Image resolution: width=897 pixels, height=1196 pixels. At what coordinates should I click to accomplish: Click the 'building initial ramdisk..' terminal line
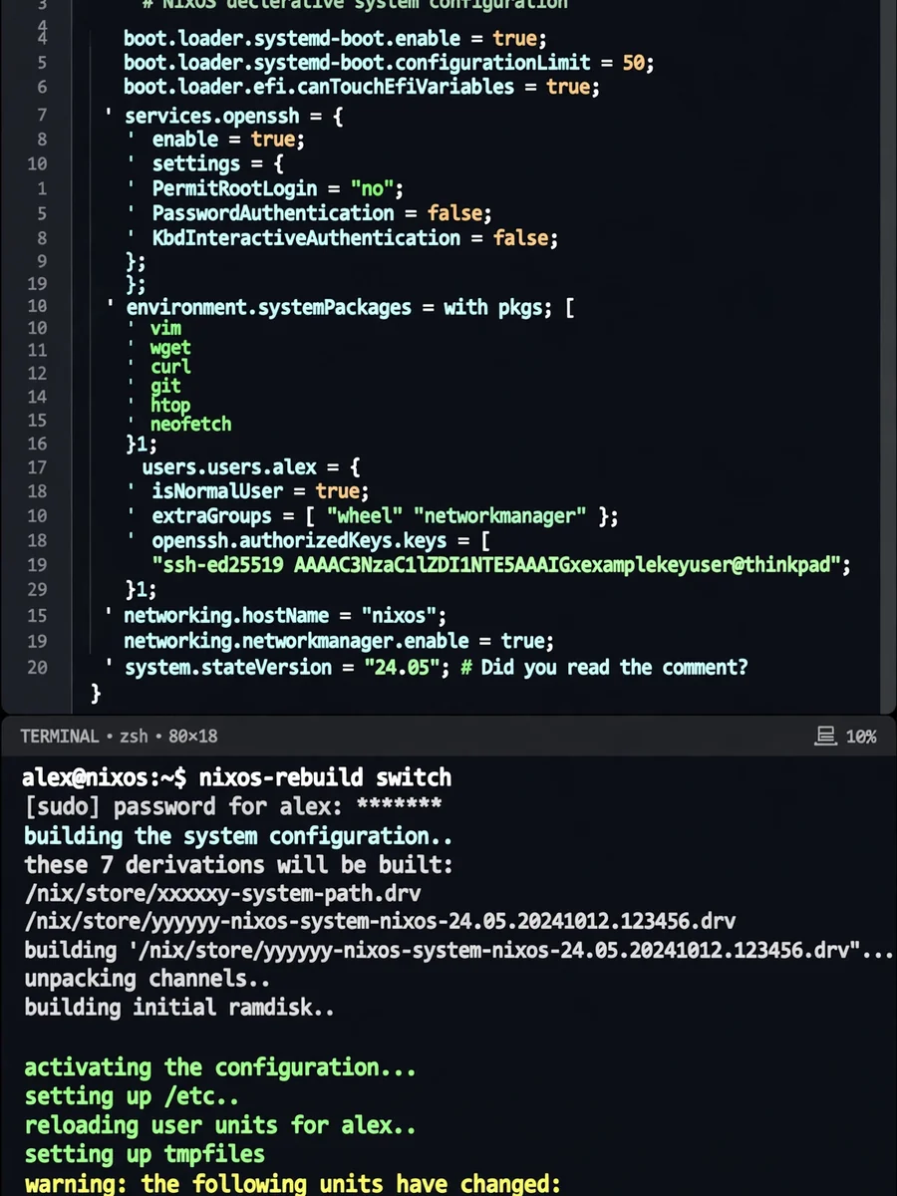[x=179, y=1007]
